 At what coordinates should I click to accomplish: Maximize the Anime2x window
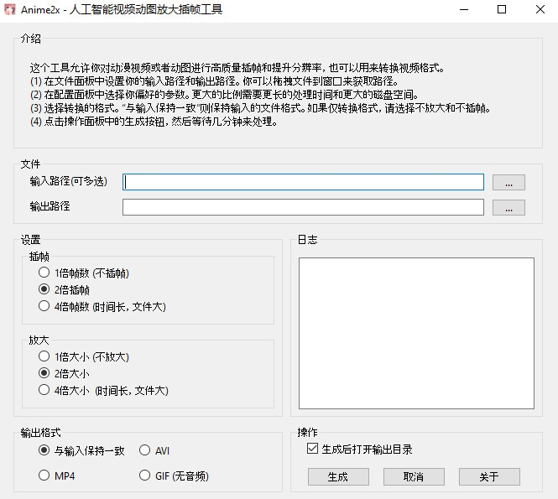click(x=502, y=10)
